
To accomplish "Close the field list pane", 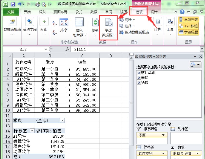I will tap(200, 57).
